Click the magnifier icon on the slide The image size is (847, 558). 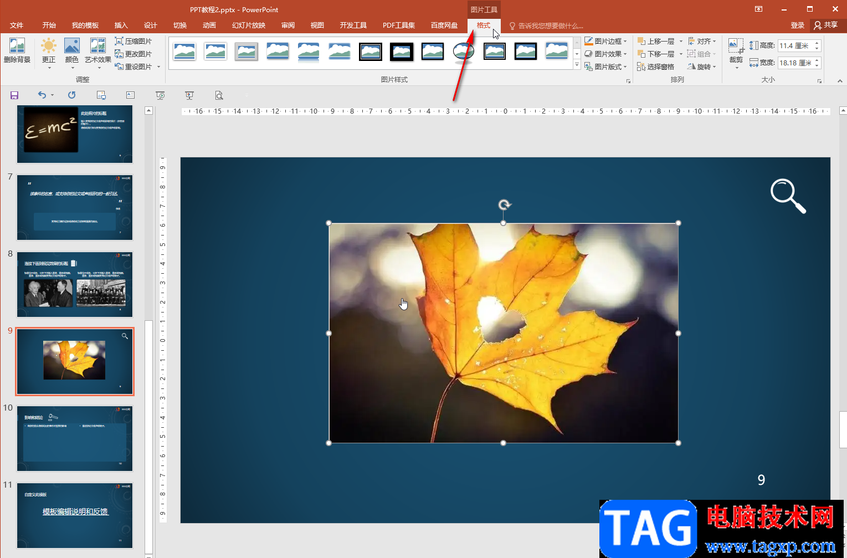[x=788, y=196]
